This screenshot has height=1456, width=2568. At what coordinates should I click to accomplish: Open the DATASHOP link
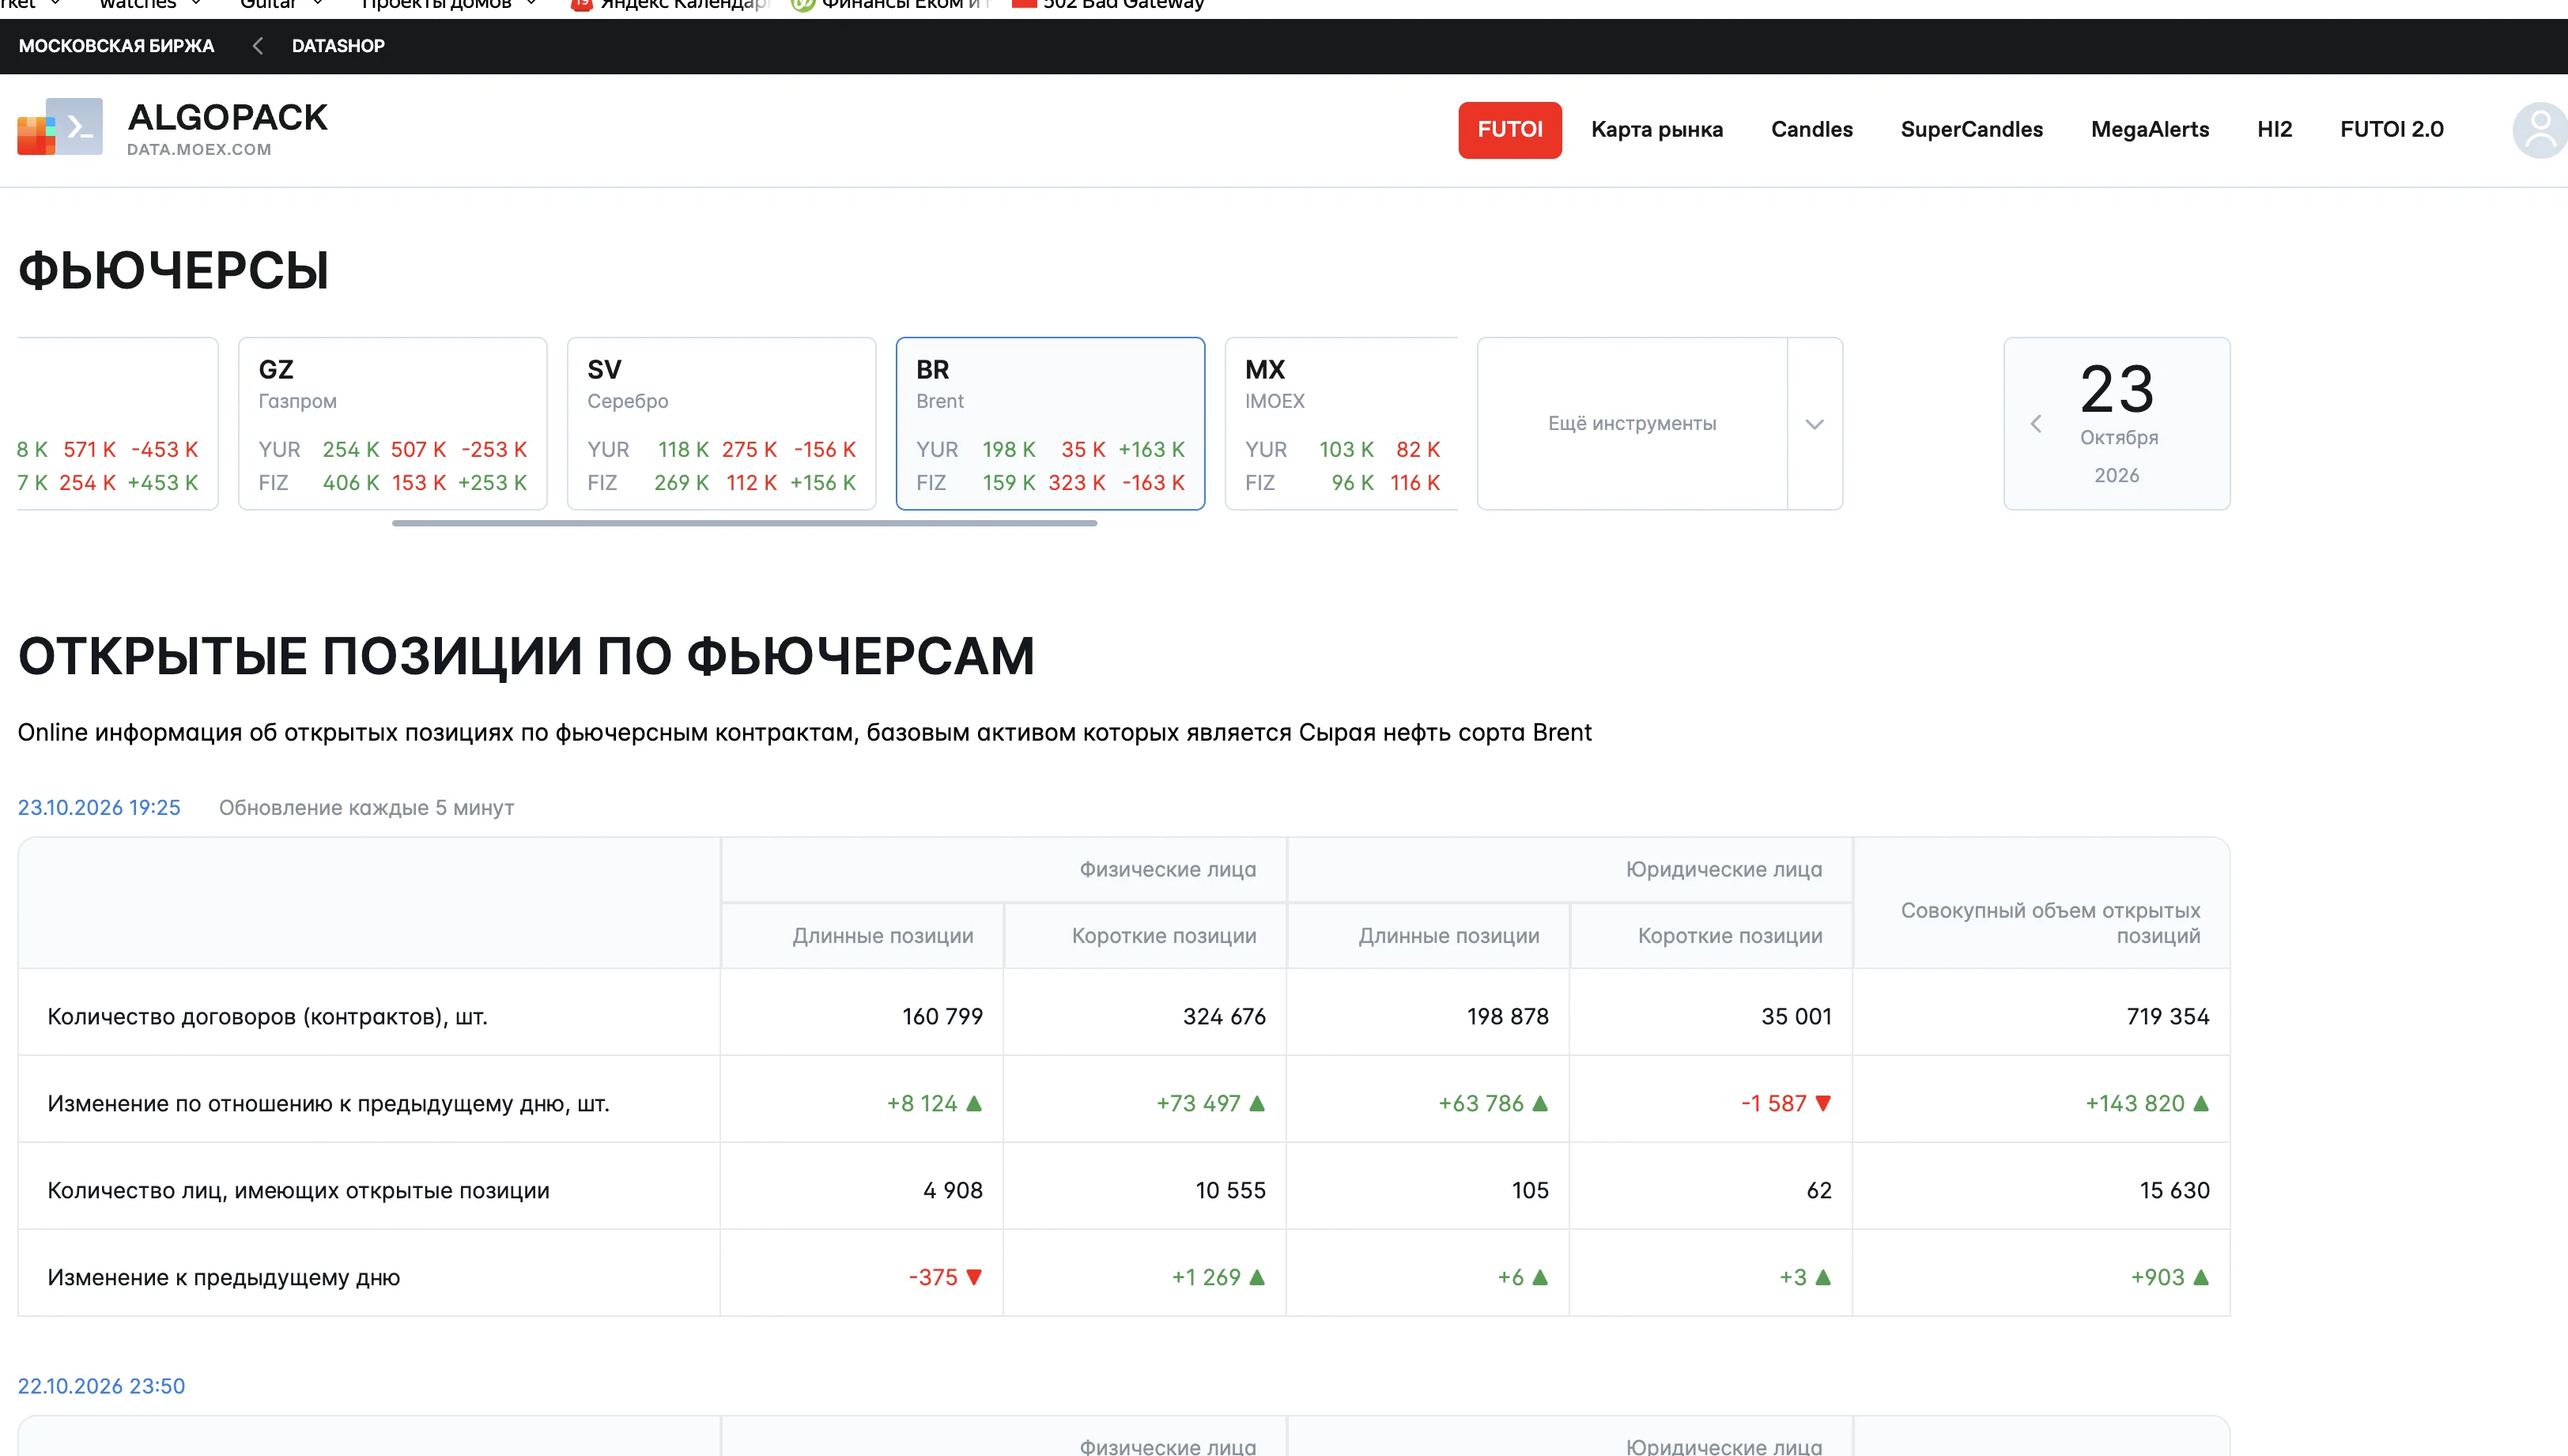click(338, 46)
